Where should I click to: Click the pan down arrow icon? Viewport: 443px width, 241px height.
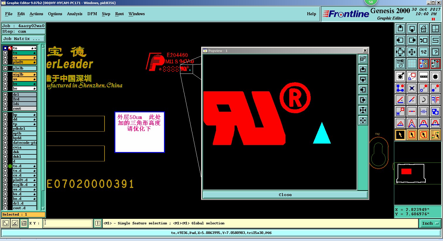coord(412,29)
